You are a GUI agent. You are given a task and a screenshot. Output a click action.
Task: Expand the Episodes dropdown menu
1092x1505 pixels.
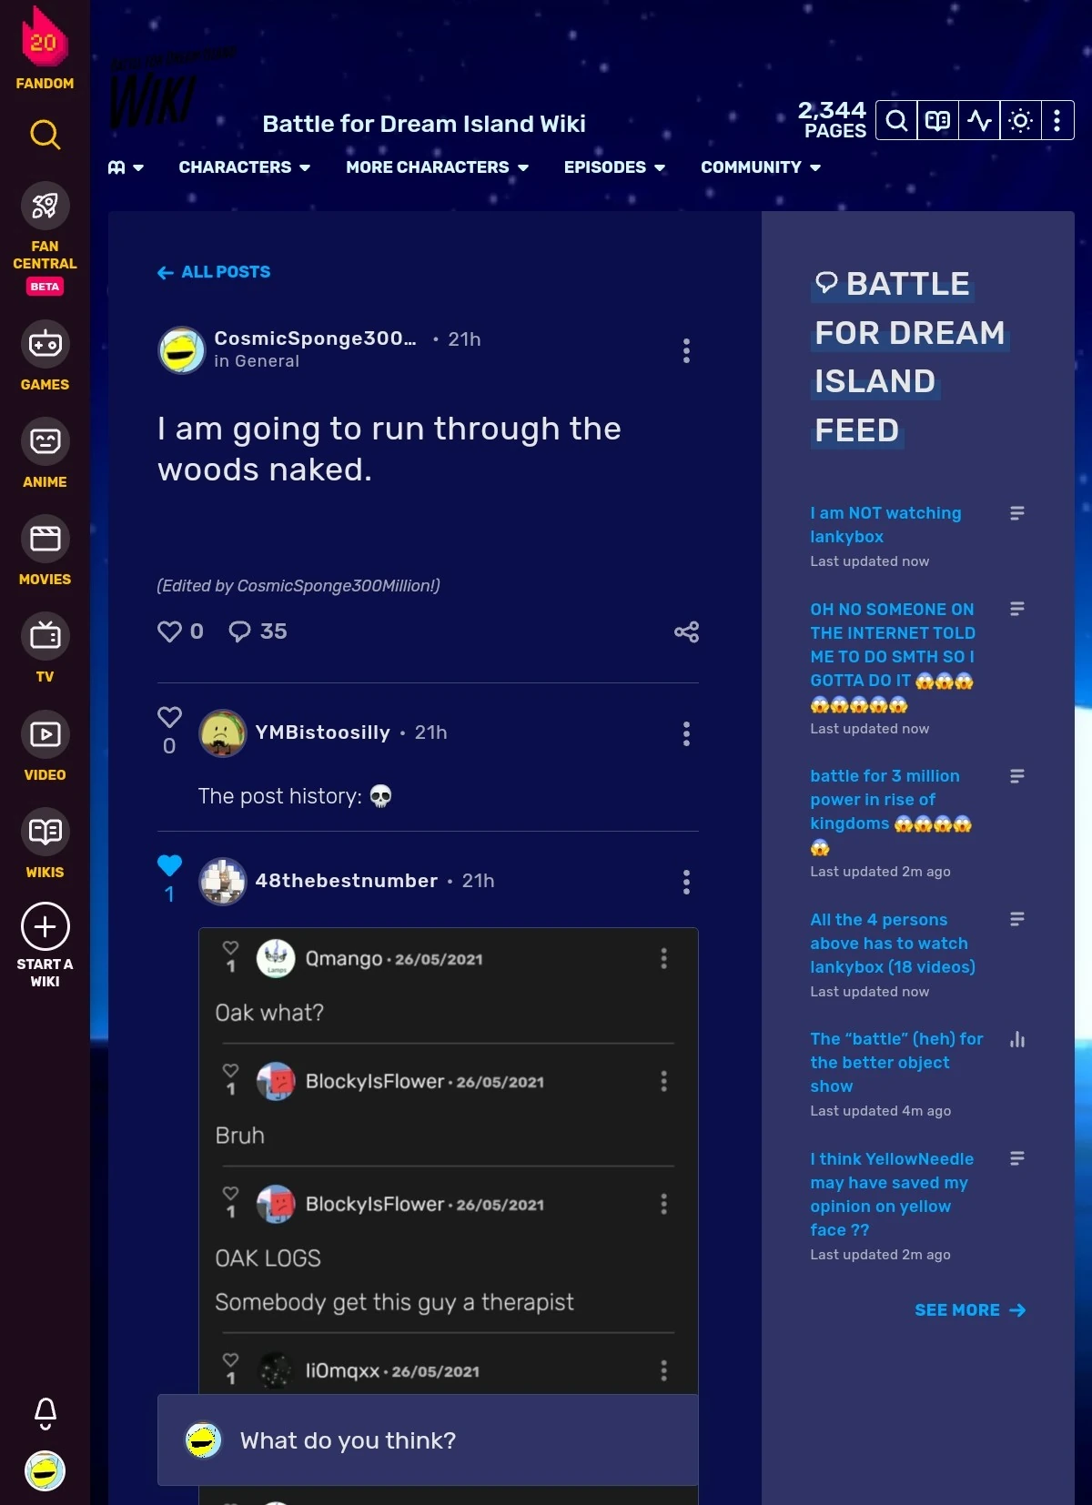tap(614, 167)
